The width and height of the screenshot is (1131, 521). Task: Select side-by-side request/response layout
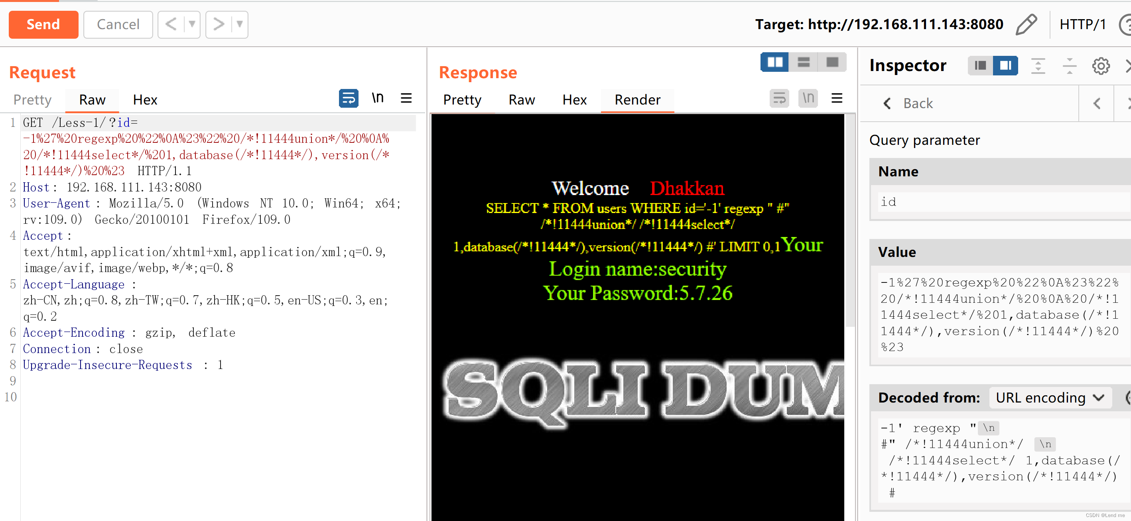tap(775, 62)
